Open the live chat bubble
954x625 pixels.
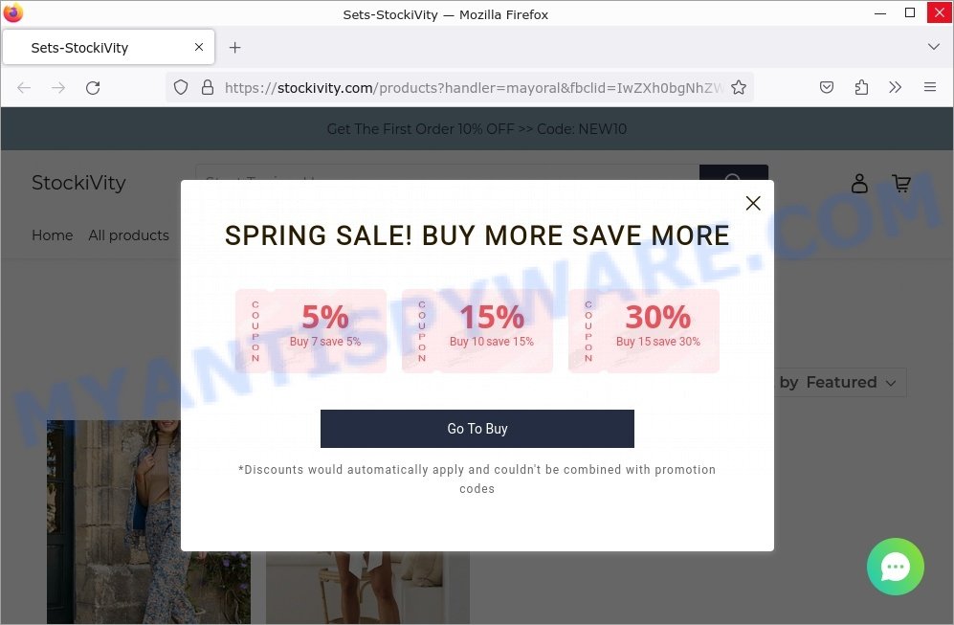pos(895,567)
